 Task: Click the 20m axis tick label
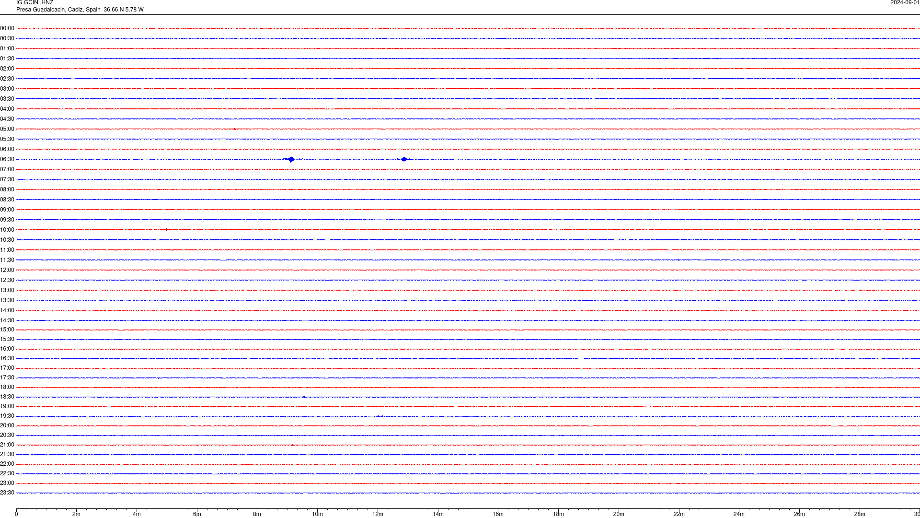(x=619, y=514)
